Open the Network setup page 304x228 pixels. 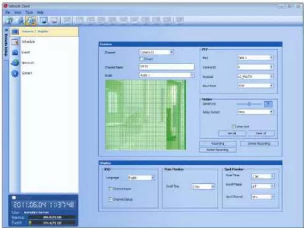click(28, 63)
